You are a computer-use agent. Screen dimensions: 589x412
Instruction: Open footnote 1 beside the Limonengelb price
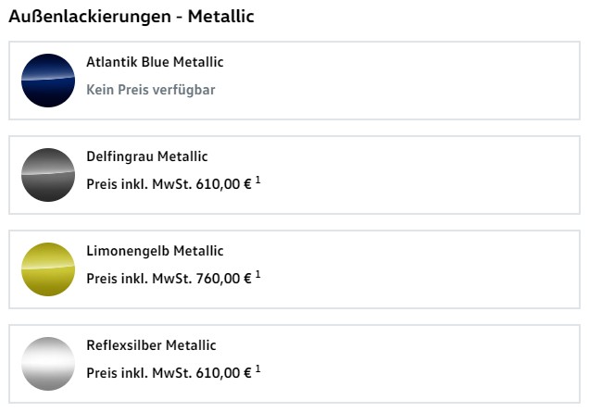click(258, 276)
